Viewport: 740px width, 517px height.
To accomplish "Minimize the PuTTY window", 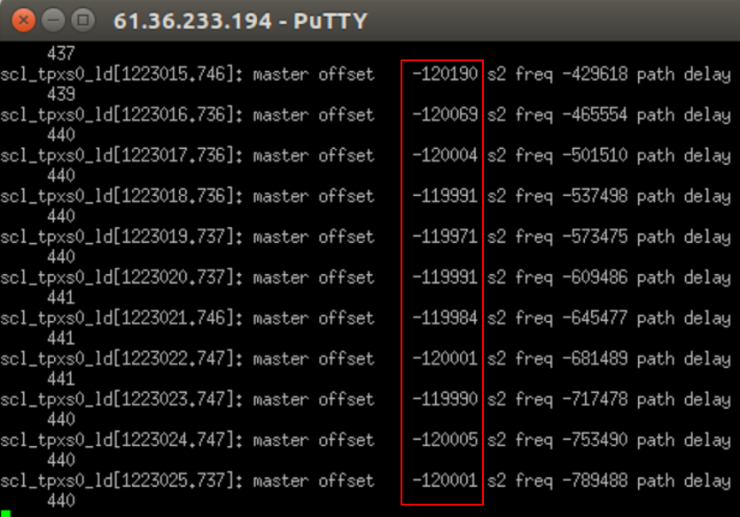I will click(53, 20).
